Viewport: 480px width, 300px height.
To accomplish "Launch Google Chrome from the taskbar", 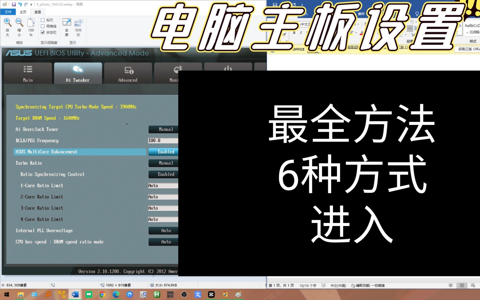I will click(x=102, y=294).
